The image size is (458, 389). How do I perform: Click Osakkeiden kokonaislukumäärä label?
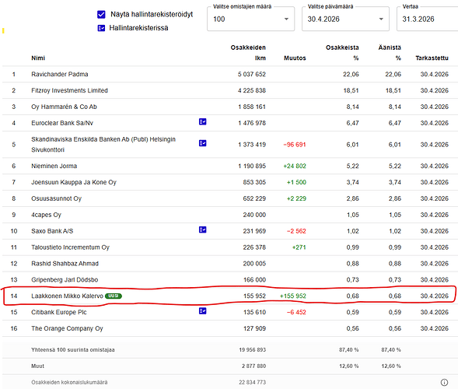click(69, 382)
